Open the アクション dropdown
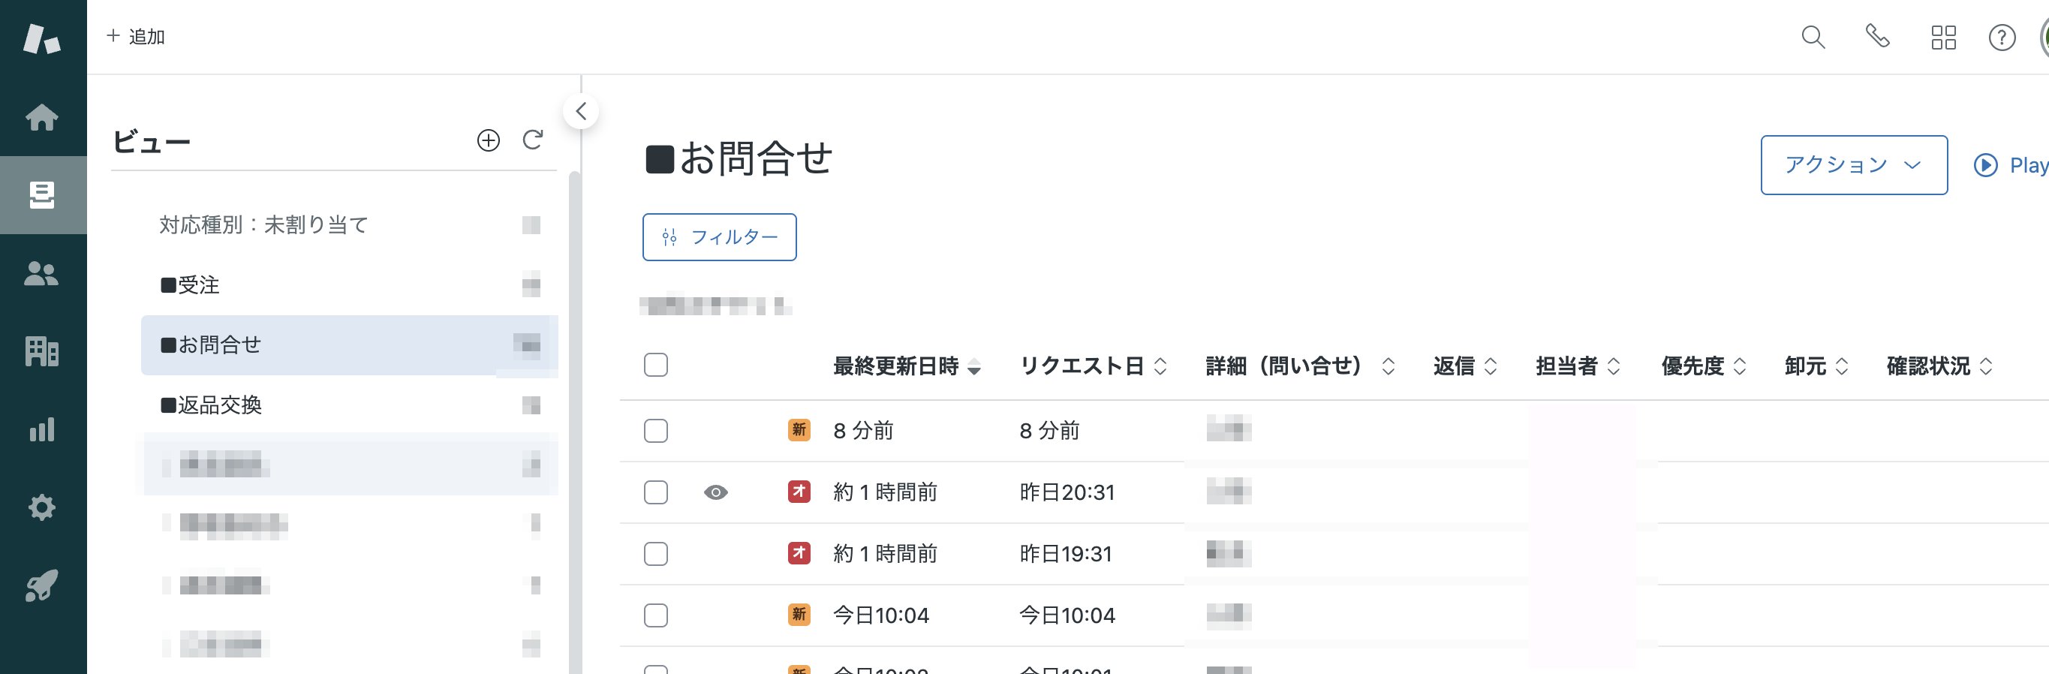Viewport: 2049px width, 674px height. pyautogui.click(x=1854, y=164)
